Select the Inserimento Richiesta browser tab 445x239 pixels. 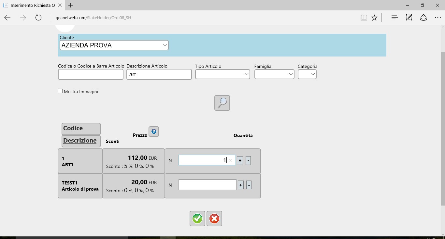[33, 6]
